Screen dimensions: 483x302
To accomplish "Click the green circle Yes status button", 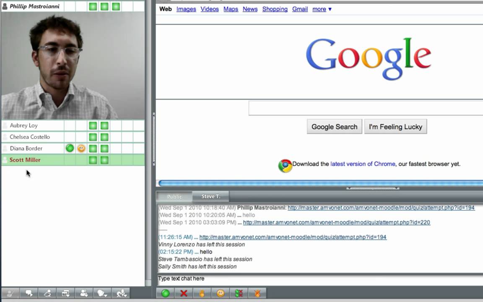I will [x=166, y=293].
